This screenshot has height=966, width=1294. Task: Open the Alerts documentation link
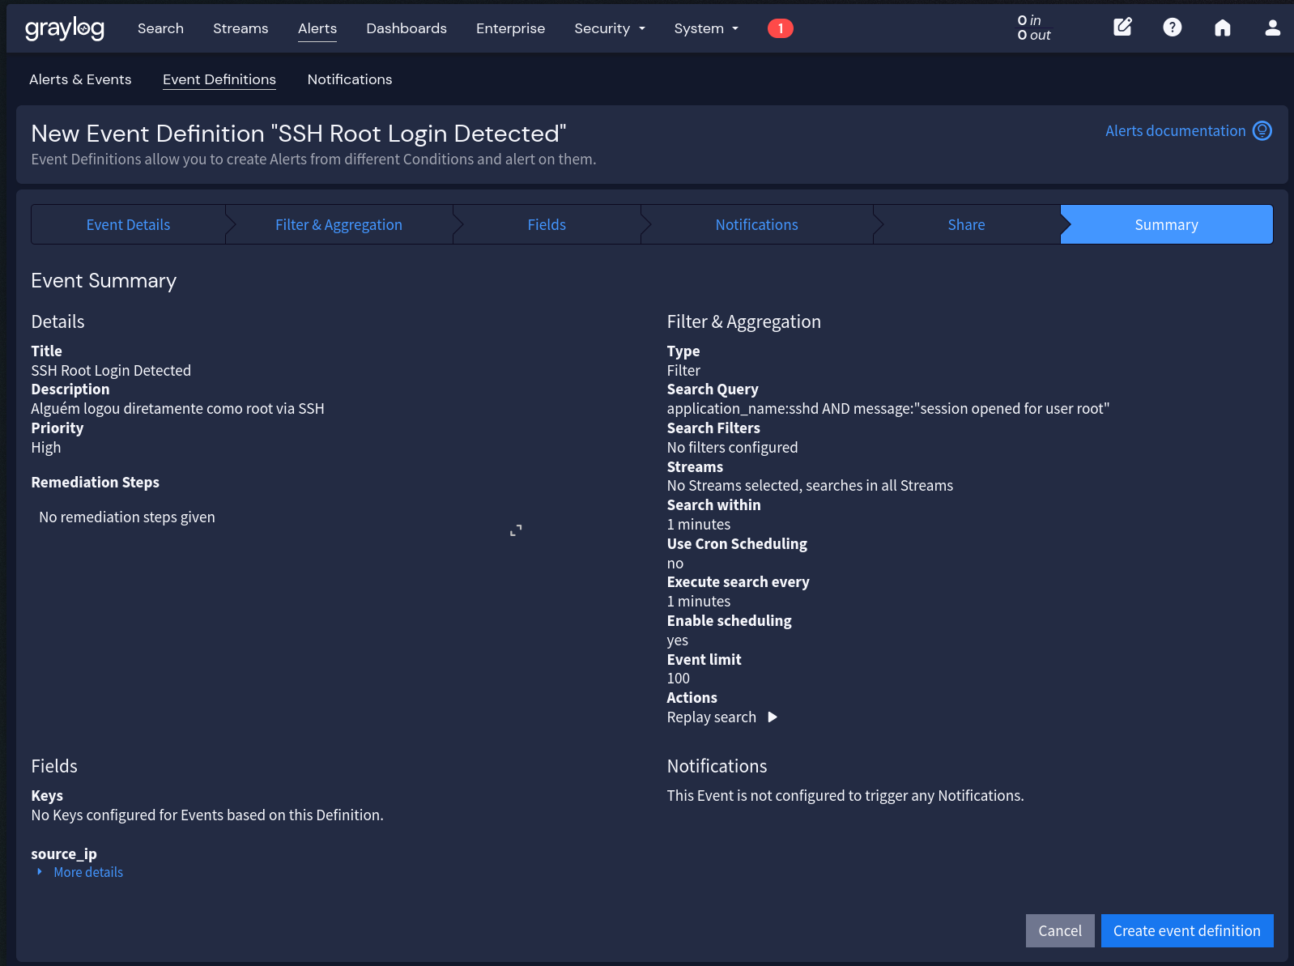click(x=1175, y=131)
